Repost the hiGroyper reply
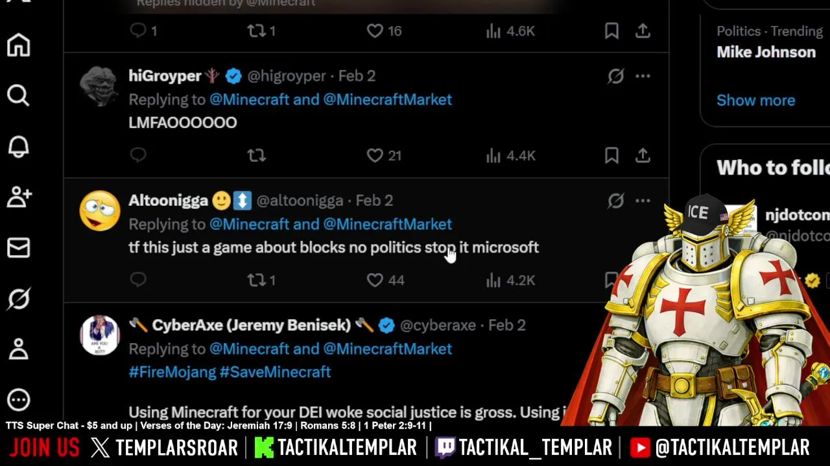Screen dimensions: 830x466 (x=257, y=155)
